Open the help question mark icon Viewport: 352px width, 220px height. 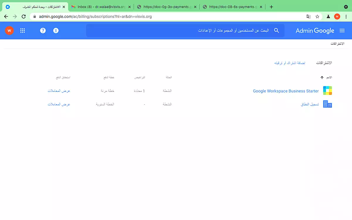point(43,31)
